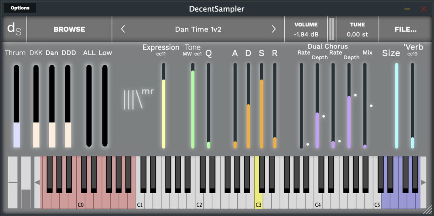Play the C4 key

click(x=317, y=201)
